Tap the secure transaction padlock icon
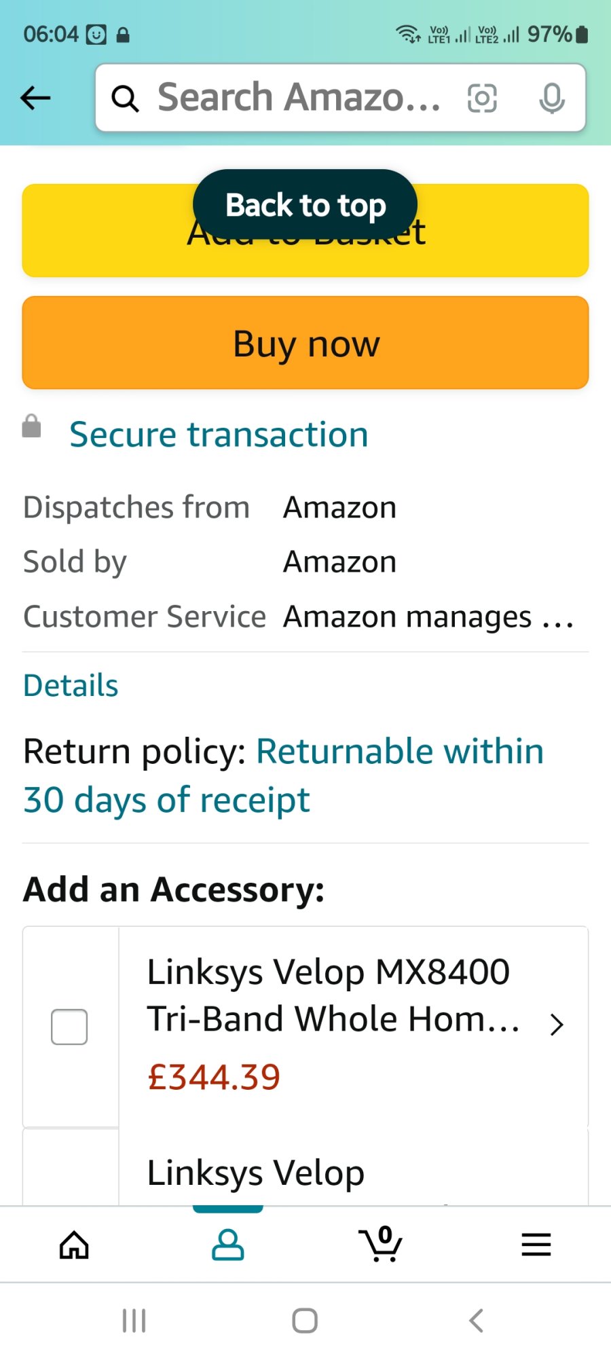The image size is (611, 1358). click(x=32, y=426)
